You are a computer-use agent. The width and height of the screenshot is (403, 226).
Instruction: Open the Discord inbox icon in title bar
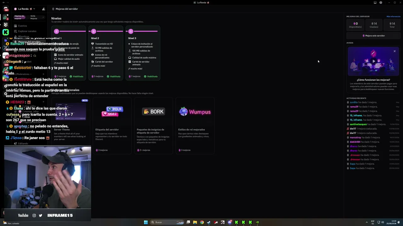pyautogui.click(x=375, y=3)
